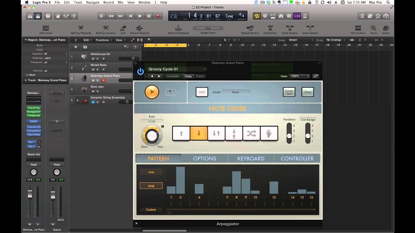Open Quick Help question mark button
The width and height of the screenshot is (415, 233).
click(48, 16)
